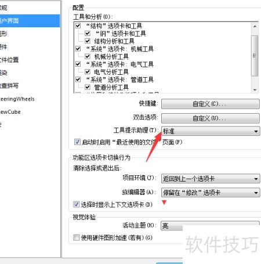The width and height of the screenshot is (261, 264).
Task: Disable 电气分析工具 checkbox
Action: pos(88,72)
